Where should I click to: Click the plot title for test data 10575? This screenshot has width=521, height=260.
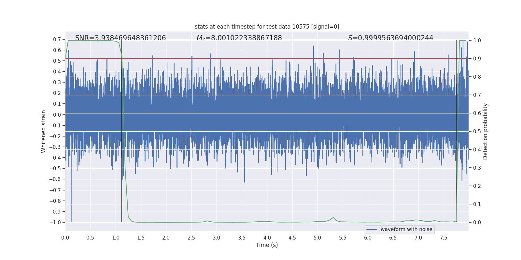267,27
